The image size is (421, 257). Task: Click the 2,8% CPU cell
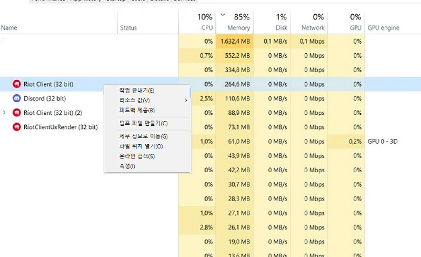coord(197,228)
